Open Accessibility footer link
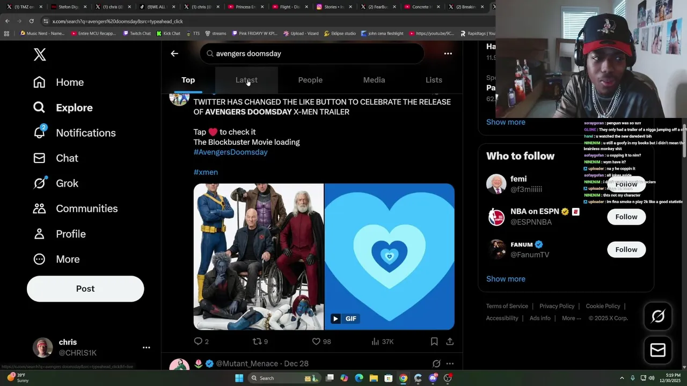This screenshot has width=687, height=386. [502, 318]
